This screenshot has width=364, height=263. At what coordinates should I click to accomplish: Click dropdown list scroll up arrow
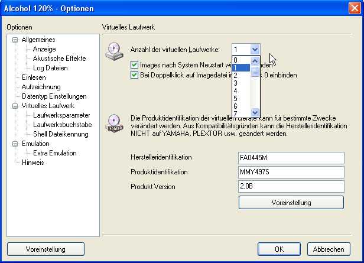coord(255,61)
